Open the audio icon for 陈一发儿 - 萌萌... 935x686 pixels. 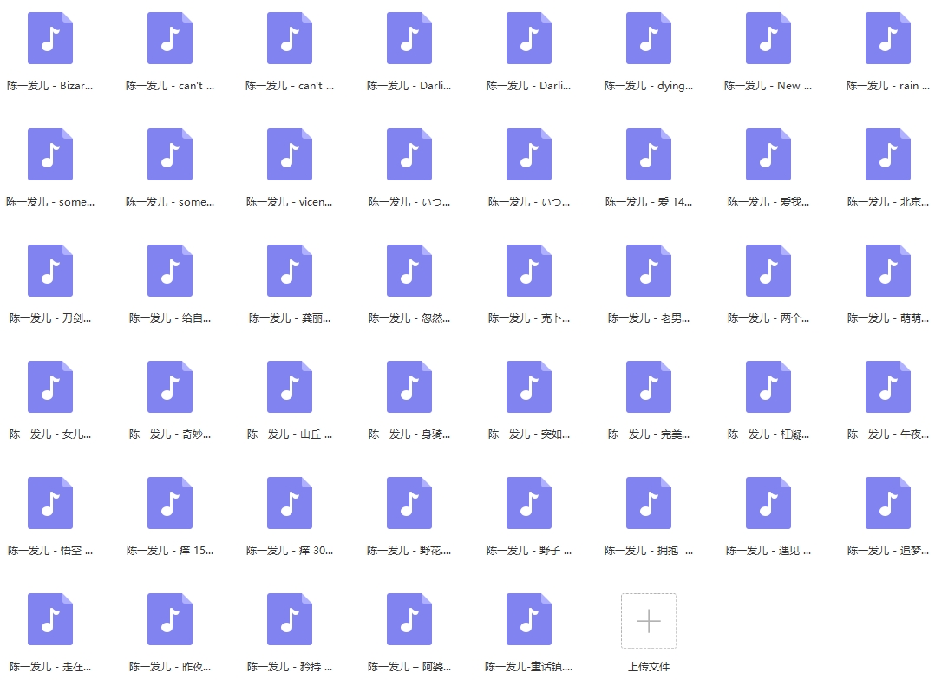pyautogui.click(x=888, y=271)
